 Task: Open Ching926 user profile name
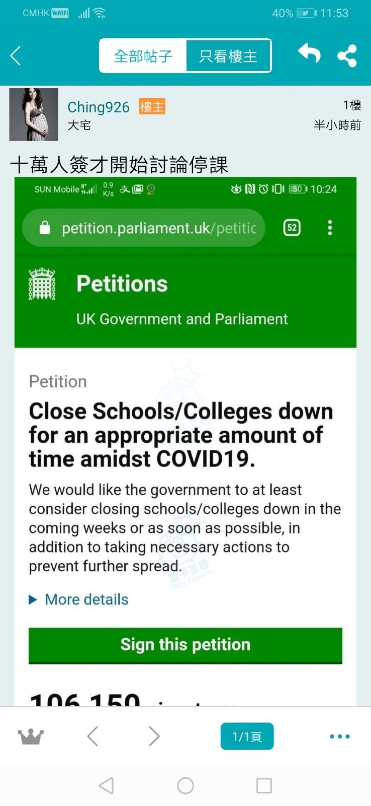(99, 107)
